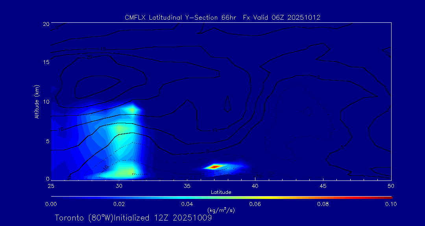The width and height of the screenshot is (425, 226).
Task: Select the Altitude (km) y-axis label
Action: [37, 101]
